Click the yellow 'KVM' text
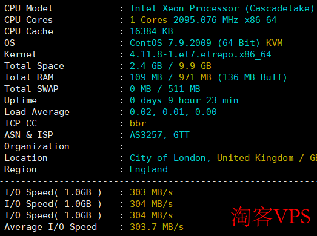This screenshot has width=317, height=236. [x=275, y=43]
